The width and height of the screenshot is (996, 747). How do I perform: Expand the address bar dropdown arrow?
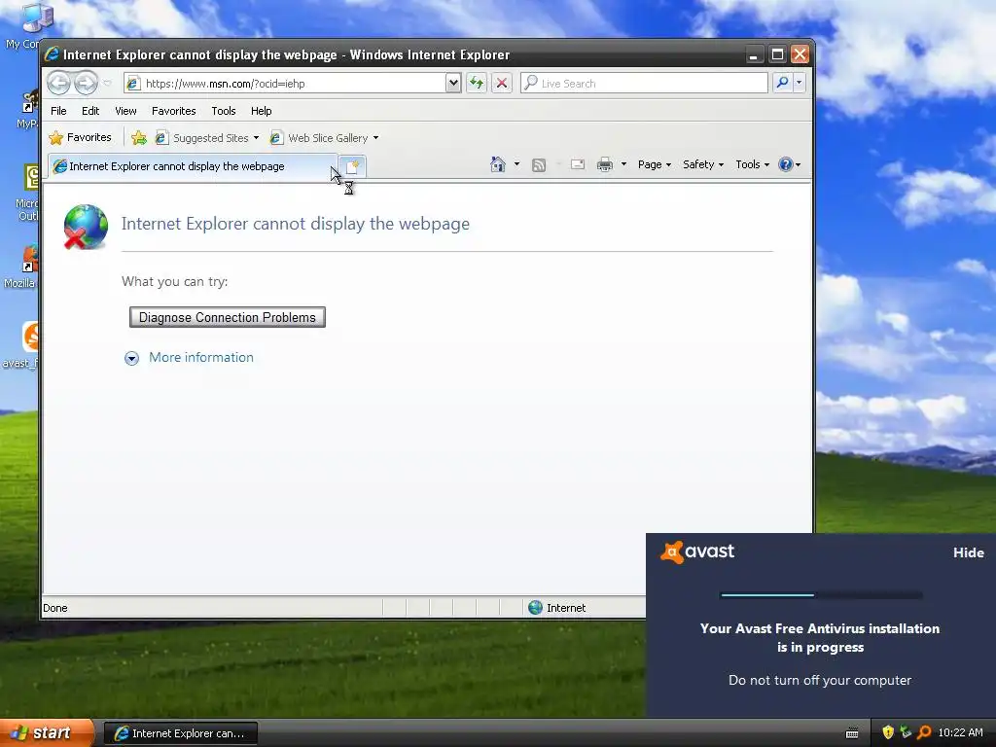pos(453,84)
